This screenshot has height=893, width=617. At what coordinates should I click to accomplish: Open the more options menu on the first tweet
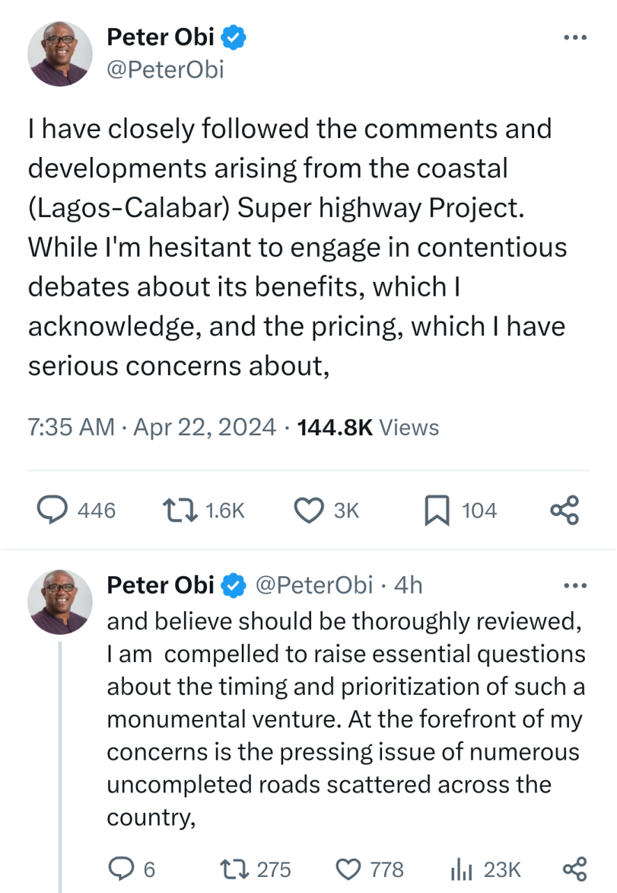click(x=576, y=38)
